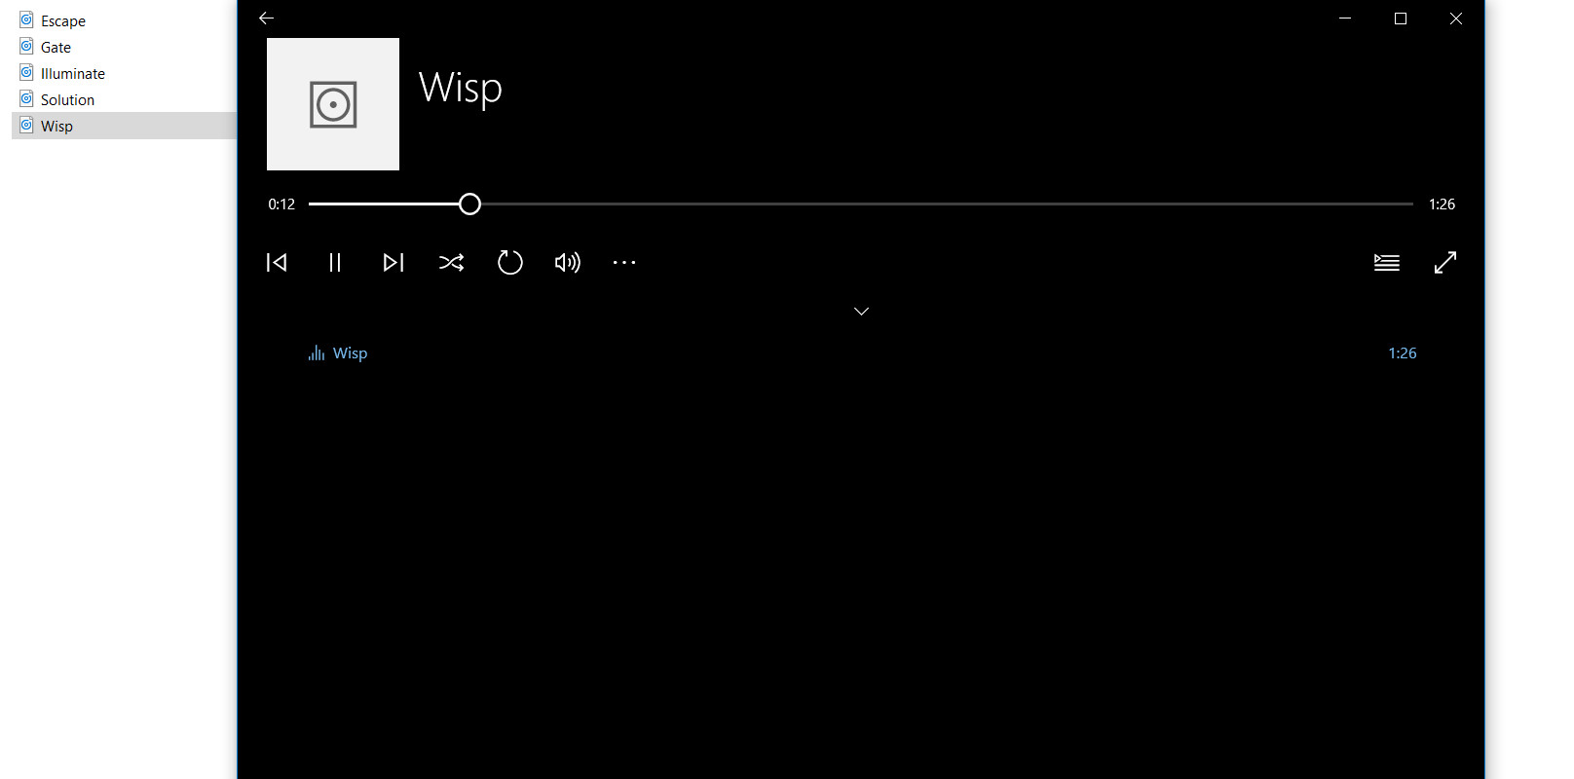Image resolution: width=1574 pixels, height=779 pixels.
Task: Toggle shuffle playback mode
Action: tap(452, 262)
